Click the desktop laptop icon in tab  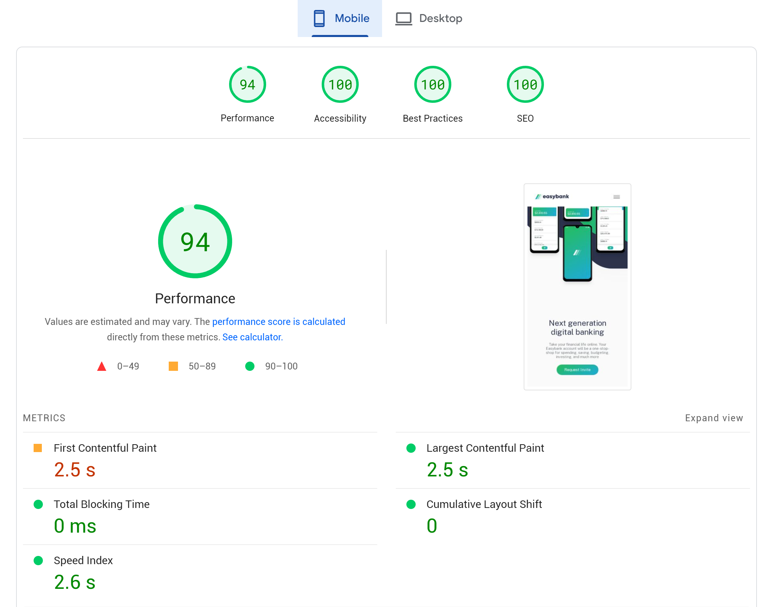coord(404,19)
